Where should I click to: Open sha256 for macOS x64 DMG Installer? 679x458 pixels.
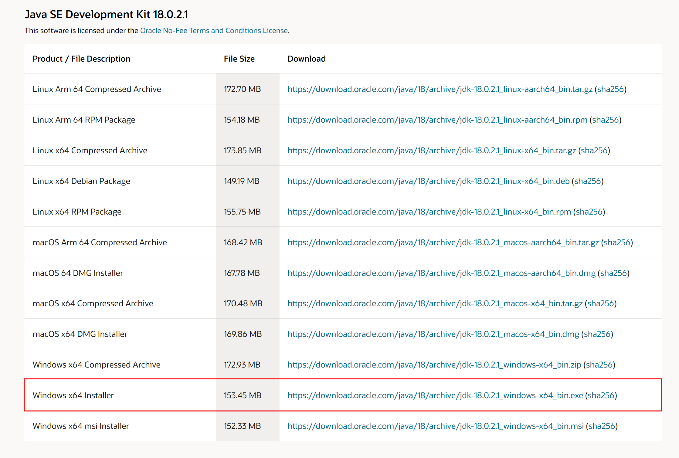597,334
